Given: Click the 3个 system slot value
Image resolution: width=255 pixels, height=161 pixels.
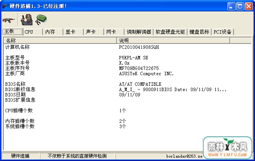Looking at the screenshot, I should pos(123,127).
